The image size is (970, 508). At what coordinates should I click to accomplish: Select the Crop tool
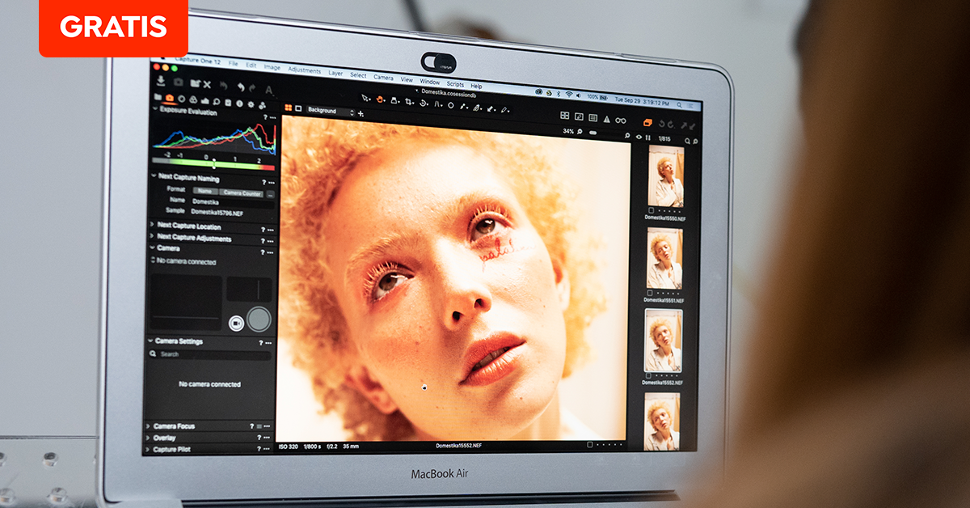pyautogui.click(x=409, y=102)
